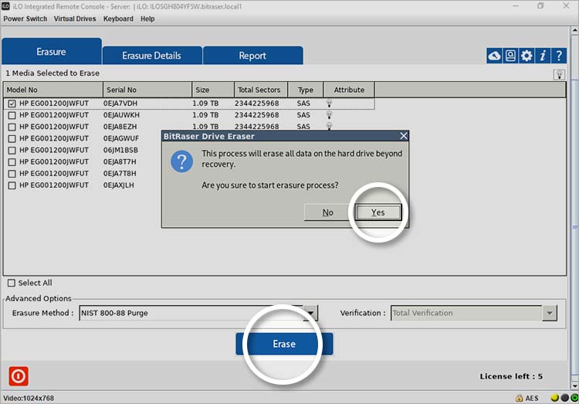Switch to the Erasure tab

[x=51, y=52]
